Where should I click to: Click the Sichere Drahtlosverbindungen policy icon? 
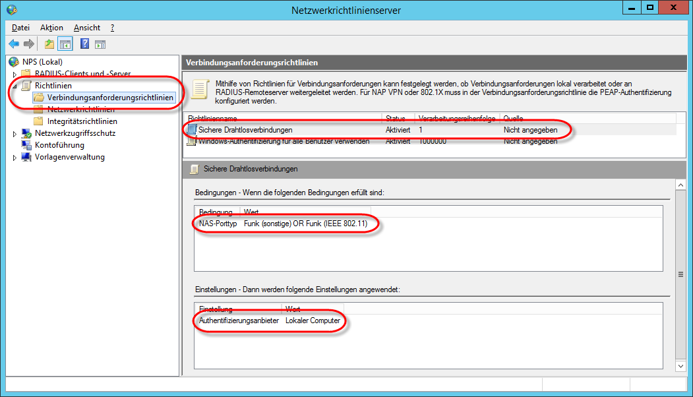[x=191, y=129]
